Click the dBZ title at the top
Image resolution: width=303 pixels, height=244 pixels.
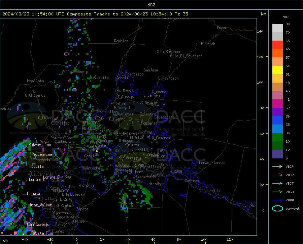[x=151, y=5]
